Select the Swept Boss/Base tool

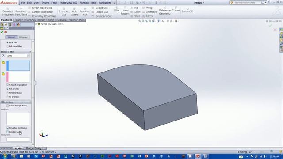click(40, 8)
